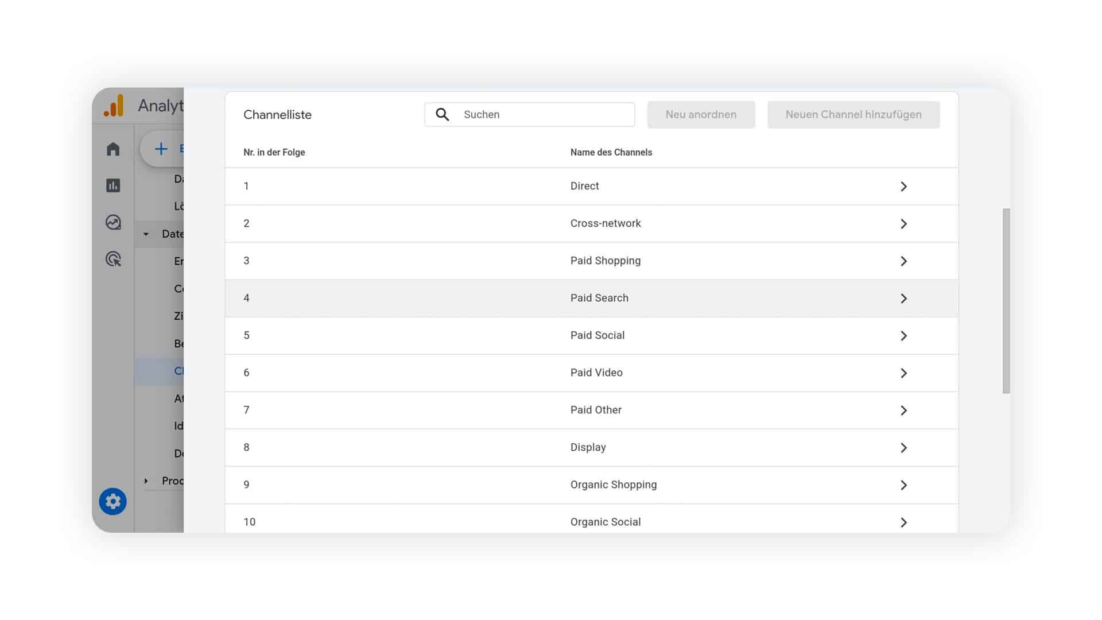
Task: Open the Paid Social channel chevron
Action: click(903, 336)
